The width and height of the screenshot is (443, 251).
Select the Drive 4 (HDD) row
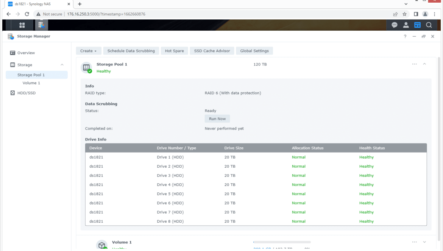tap(256, 185)
